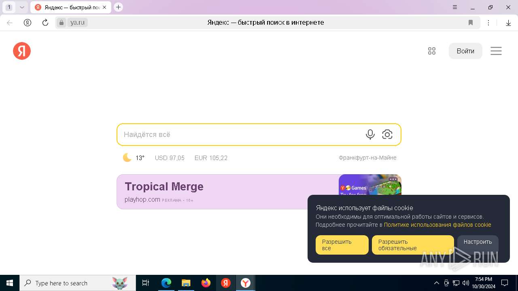Click the EUR 105,22 exchange rate
The width and height of the screenshot is (518, 291).
pos(211,158)
